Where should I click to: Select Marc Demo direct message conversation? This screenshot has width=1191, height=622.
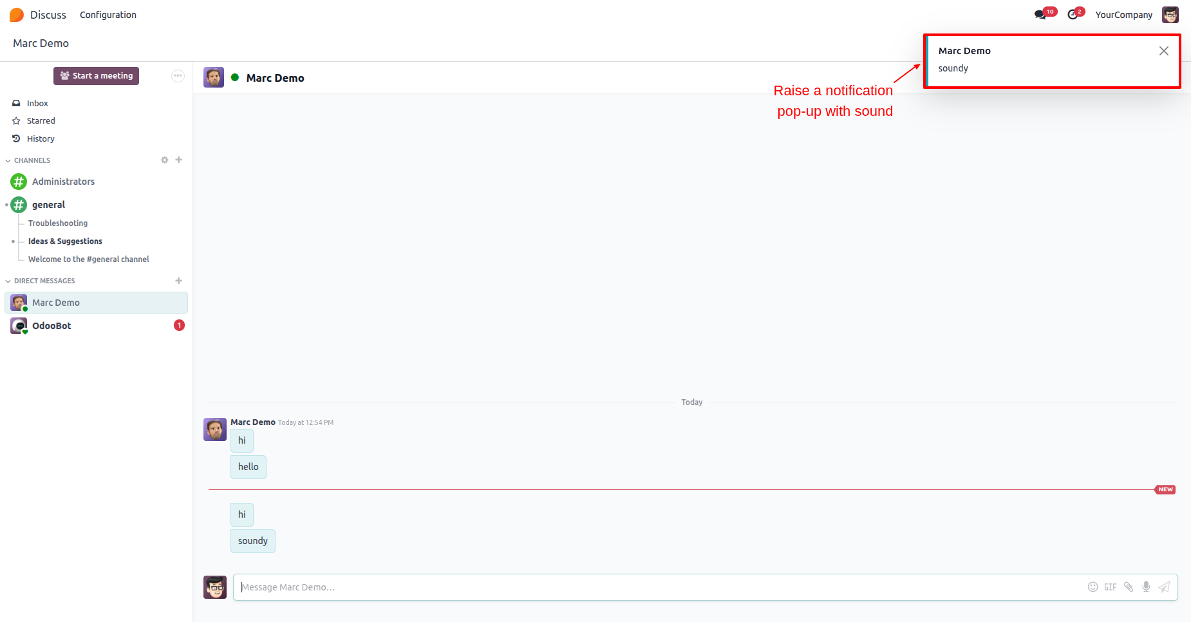[x=97, y=303]
